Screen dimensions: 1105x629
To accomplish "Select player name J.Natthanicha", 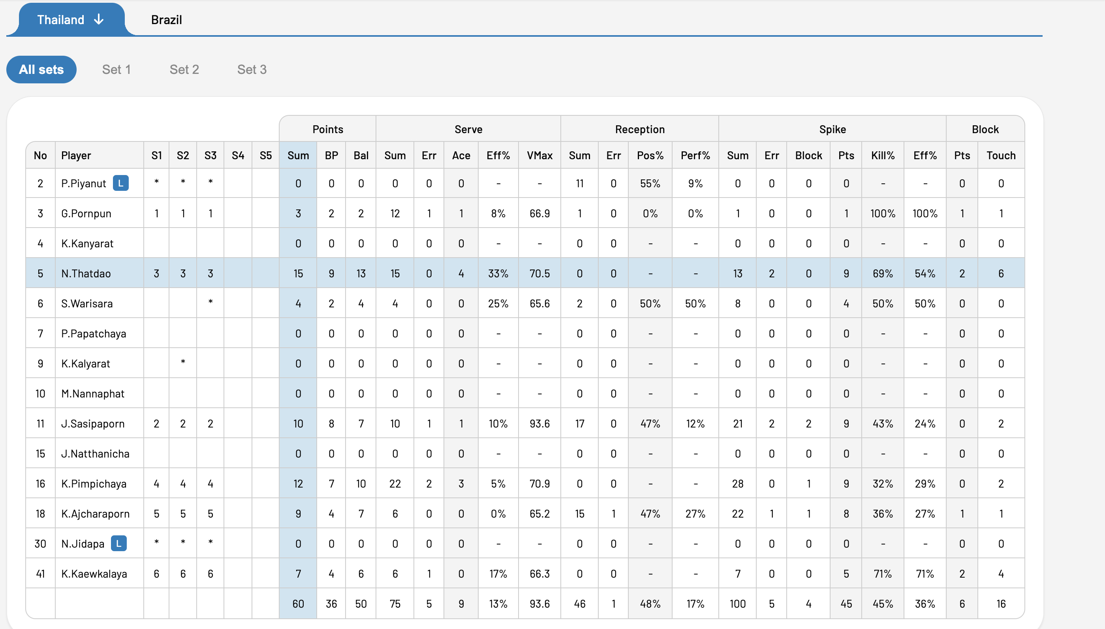I will point(95,454).
